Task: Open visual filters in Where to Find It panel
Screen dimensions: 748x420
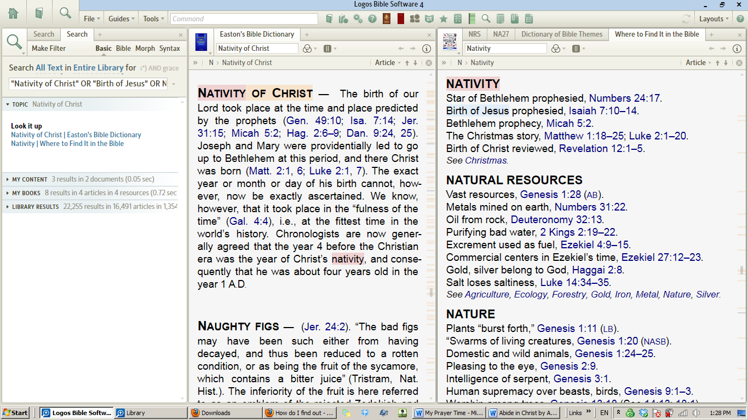Action: 556,49
